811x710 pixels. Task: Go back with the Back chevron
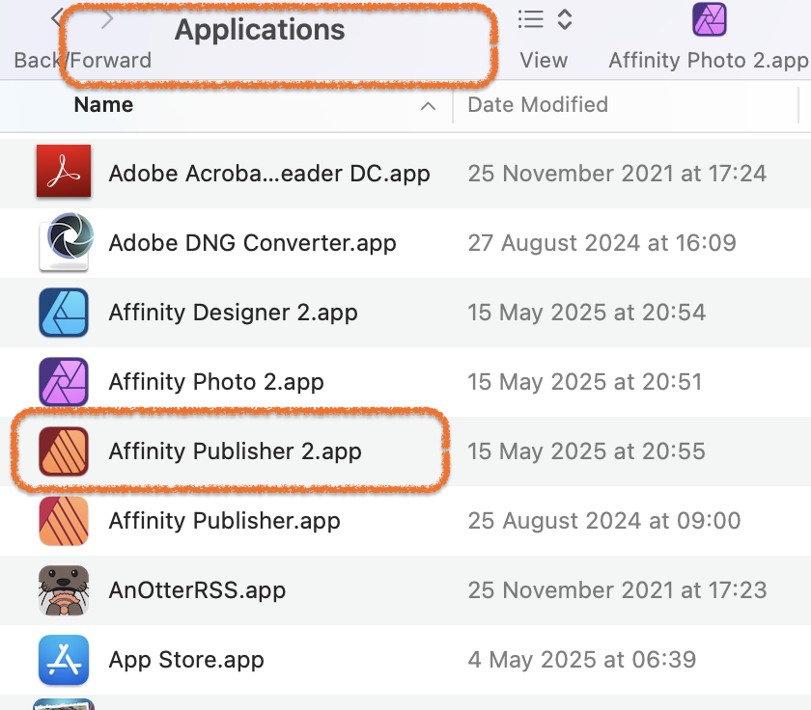coord(57,17)
